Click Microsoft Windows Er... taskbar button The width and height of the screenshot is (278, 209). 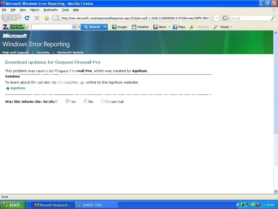tap(53, 205)
